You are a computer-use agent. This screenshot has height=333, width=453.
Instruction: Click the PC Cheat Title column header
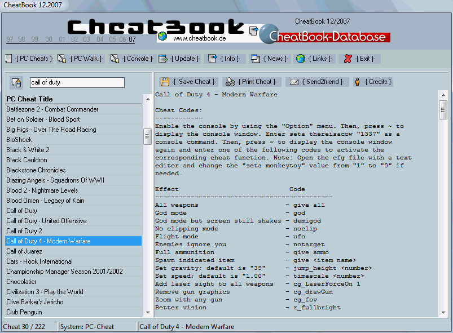pos(74,99)
